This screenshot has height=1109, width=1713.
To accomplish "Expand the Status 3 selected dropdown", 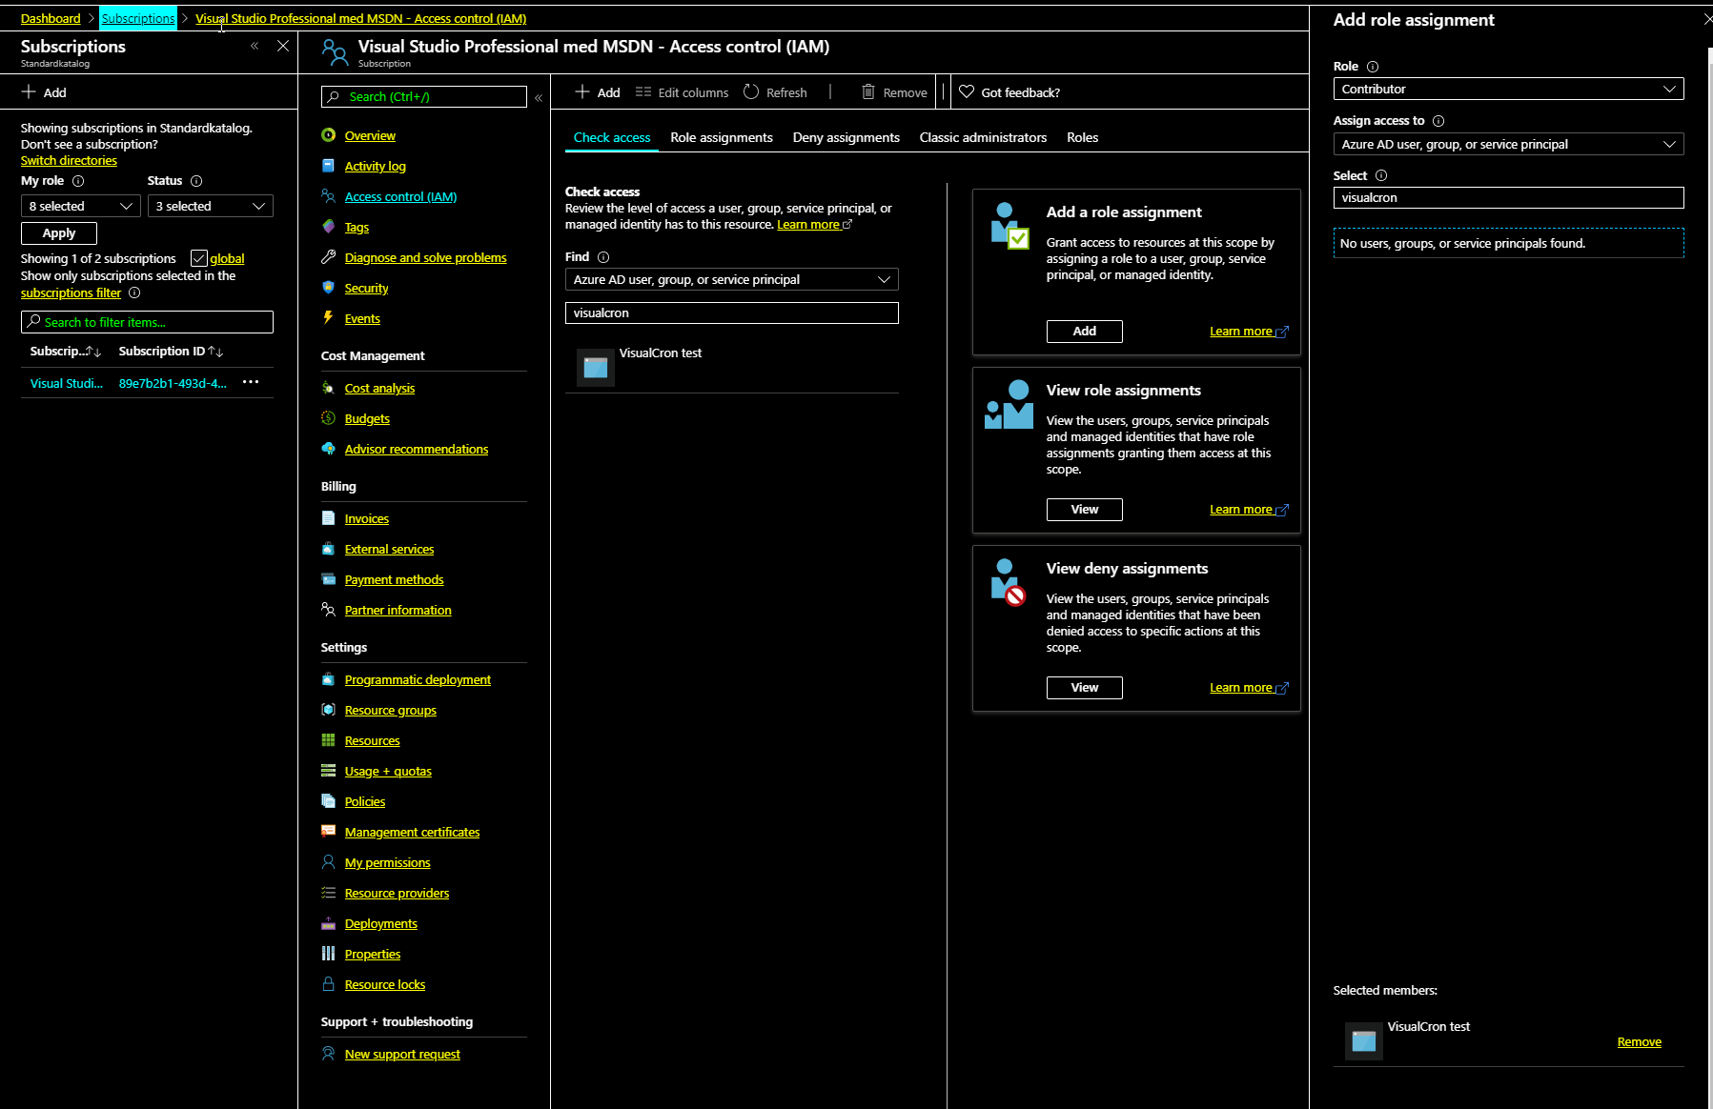I will pyautogui.click(x=210, y=206).
